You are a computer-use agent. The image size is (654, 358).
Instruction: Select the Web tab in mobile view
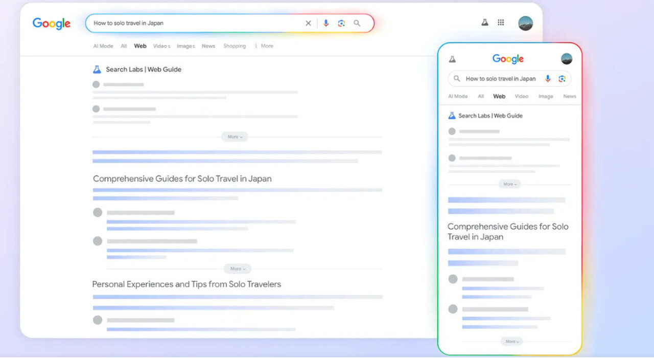(x=499, y=96)
